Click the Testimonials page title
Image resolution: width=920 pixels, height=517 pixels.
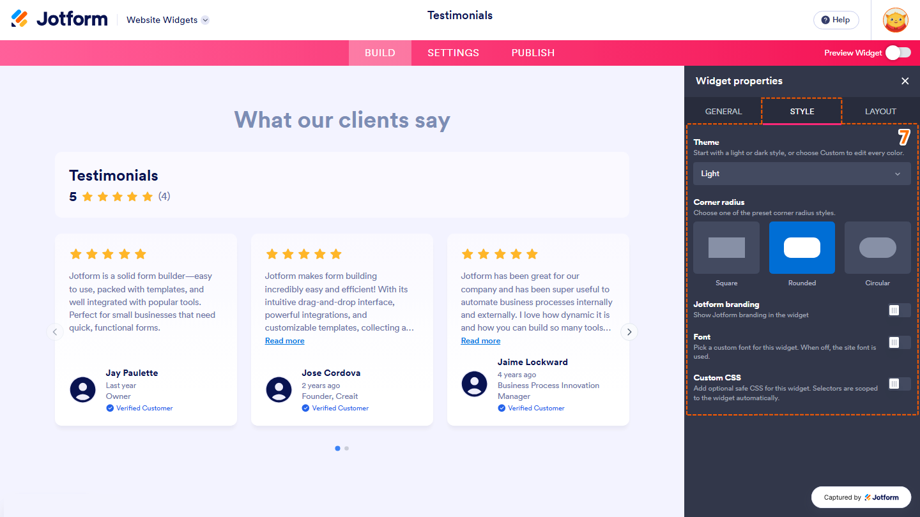pyautogui.click(x=460, y=15)
